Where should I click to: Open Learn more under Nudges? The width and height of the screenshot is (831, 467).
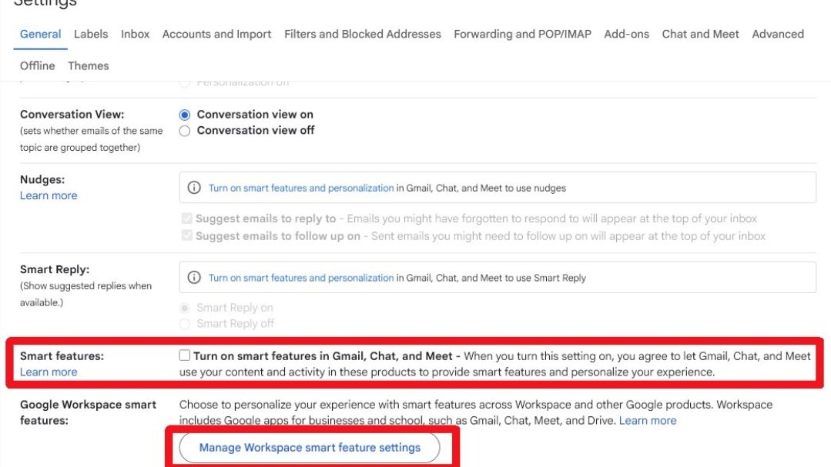49,195
